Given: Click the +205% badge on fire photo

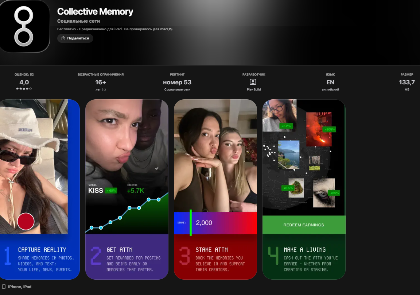Looking at the screenshot, I should pyautogui.click(x=330, y=129).
